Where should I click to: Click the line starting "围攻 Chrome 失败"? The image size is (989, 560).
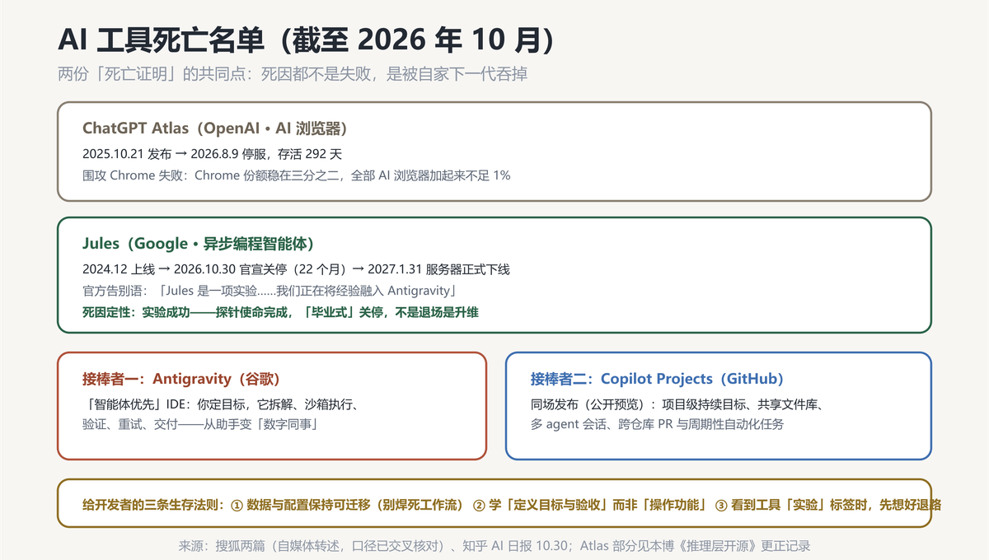click(296, 175)
